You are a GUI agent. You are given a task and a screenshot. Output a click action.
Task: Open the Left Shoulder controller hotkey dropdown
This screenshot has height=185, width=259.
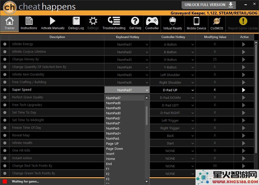pos(173,75)
